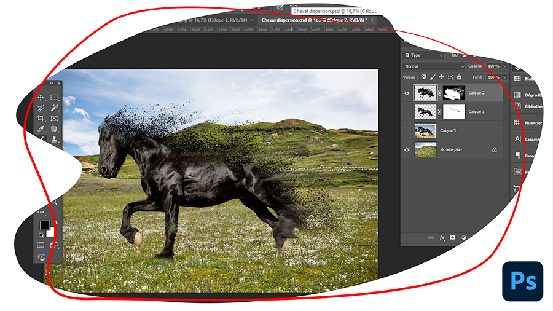Hide the Arrière-plan layer

[x=406, y=149]
